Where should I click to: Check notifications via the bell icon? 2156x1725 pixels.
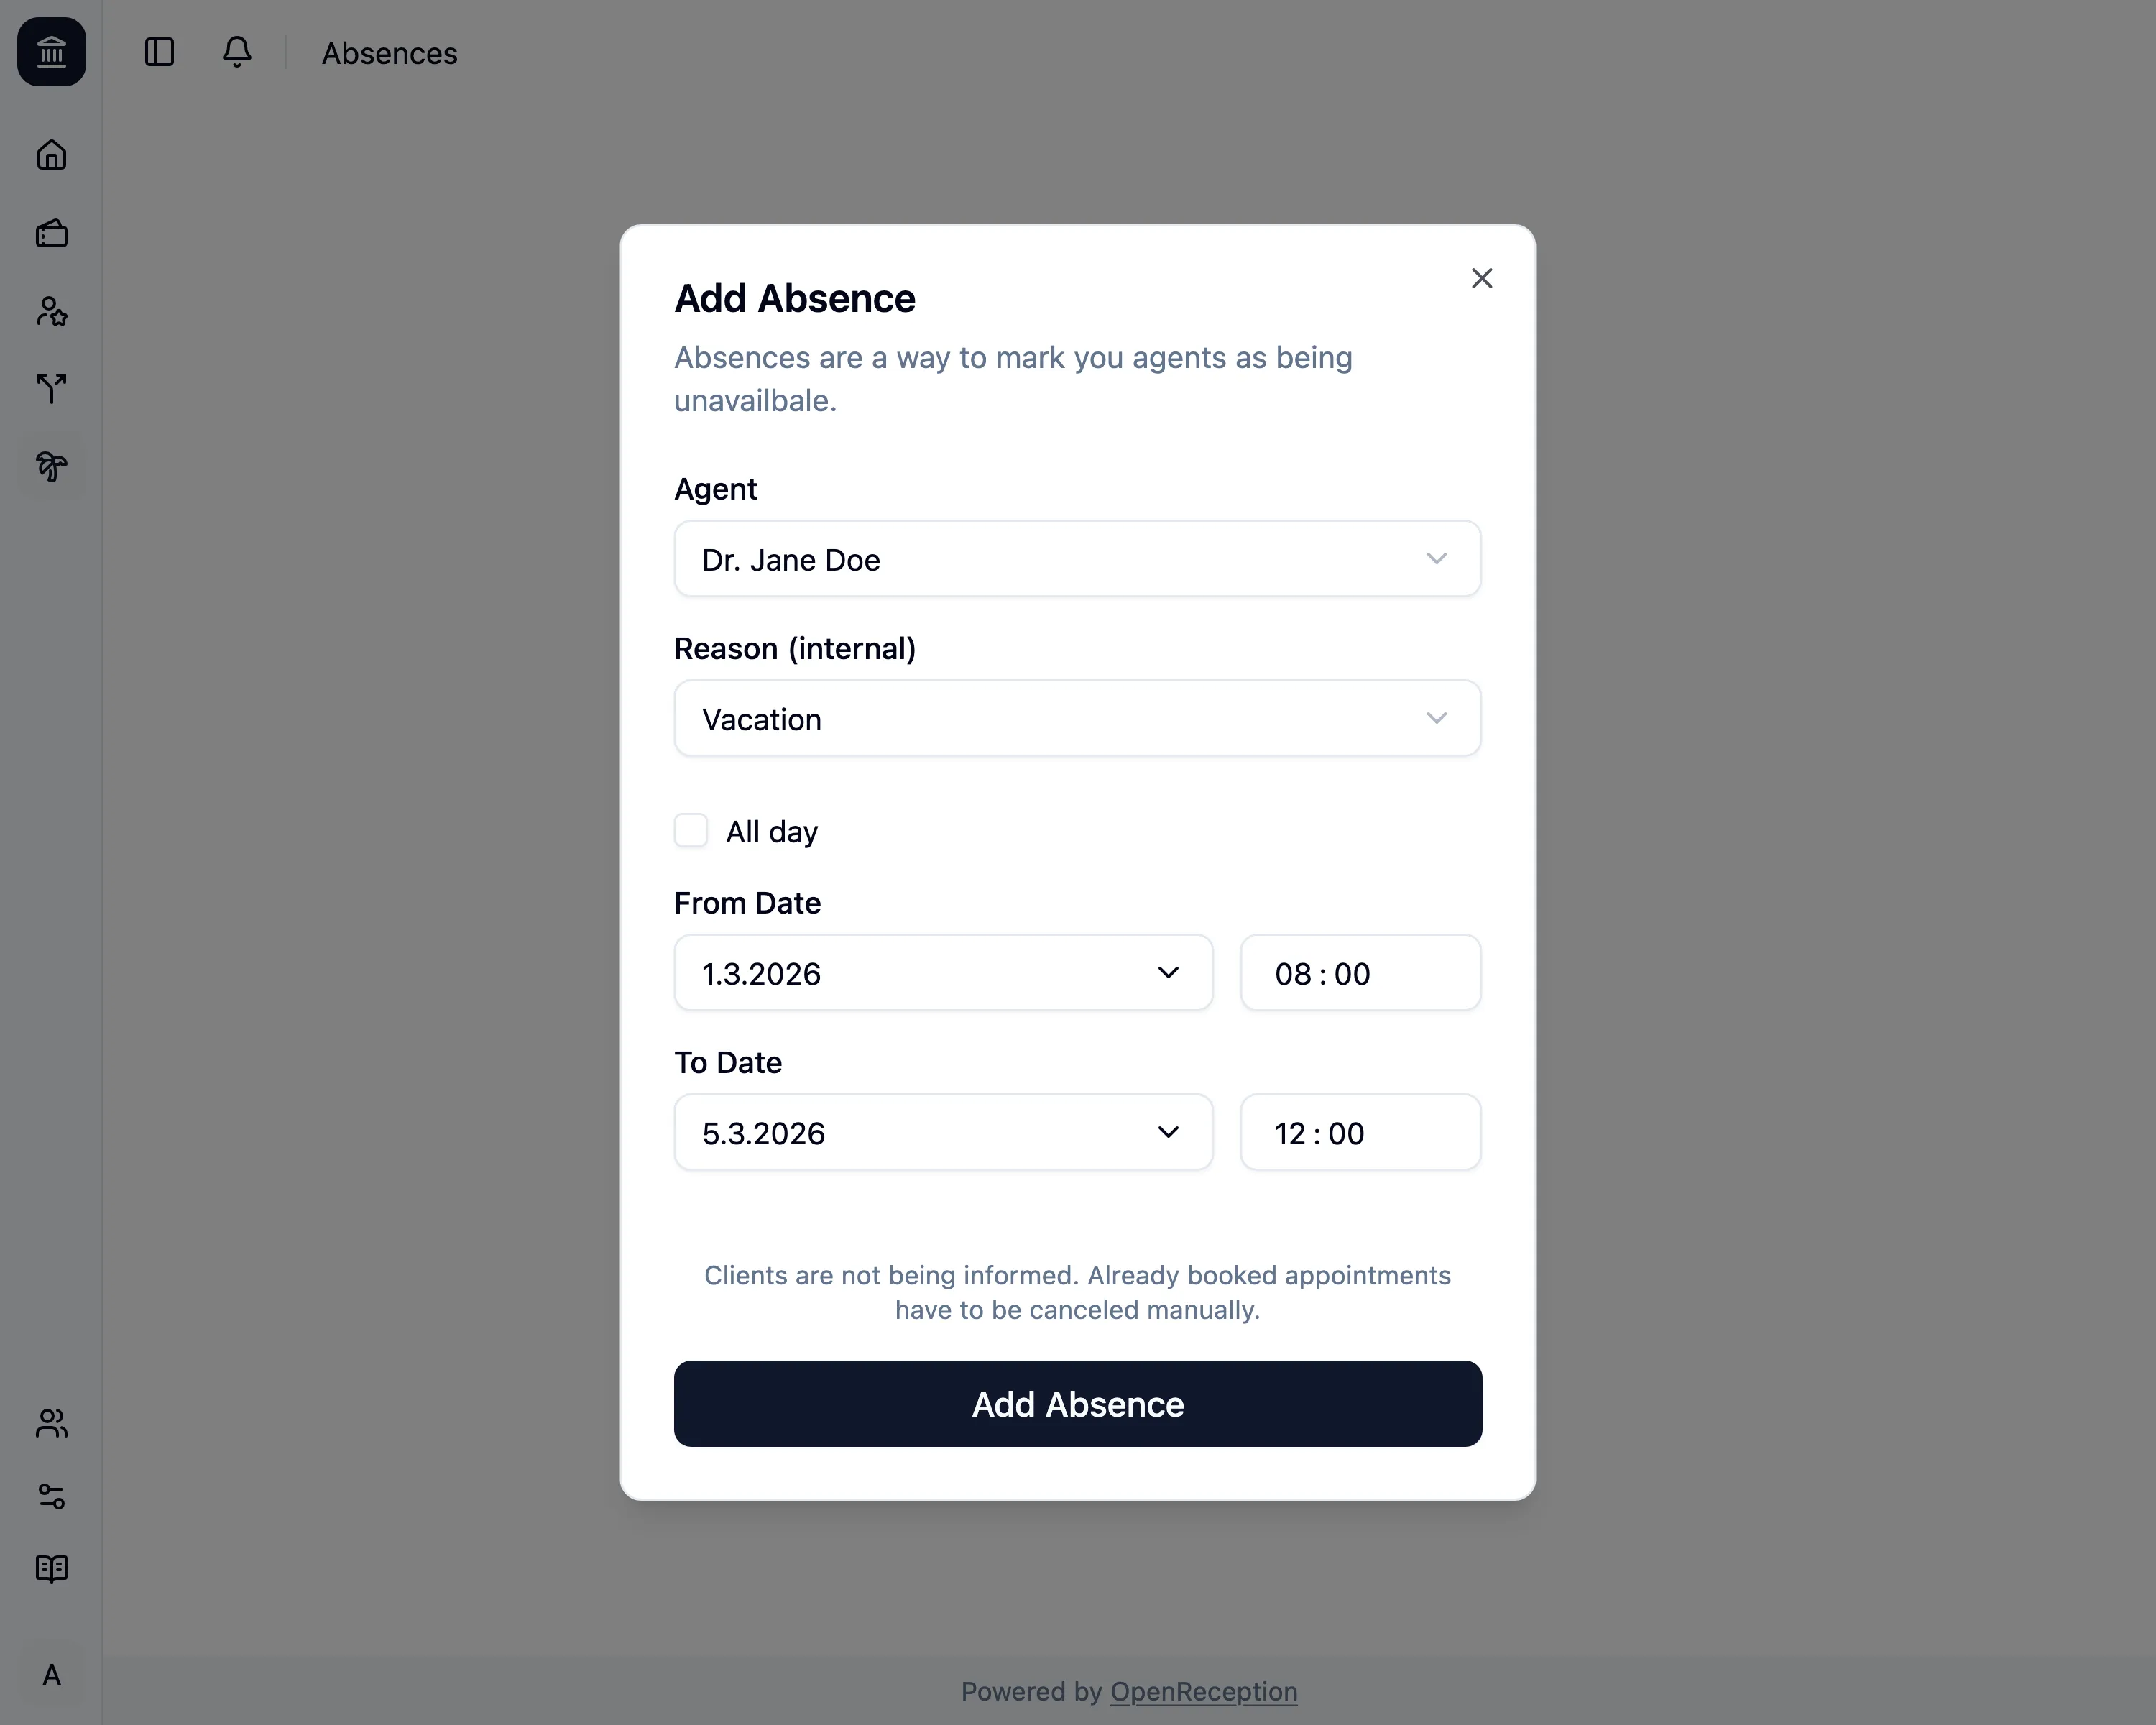pos(237,52)
